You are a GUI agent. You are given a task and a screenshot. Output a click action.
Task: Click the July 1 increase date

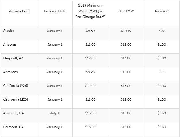(55, 113)
